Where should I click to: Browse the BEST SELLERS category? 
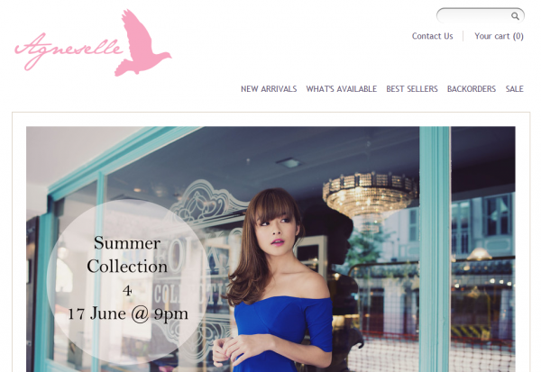pyautogui.click(x=412, y=89)
